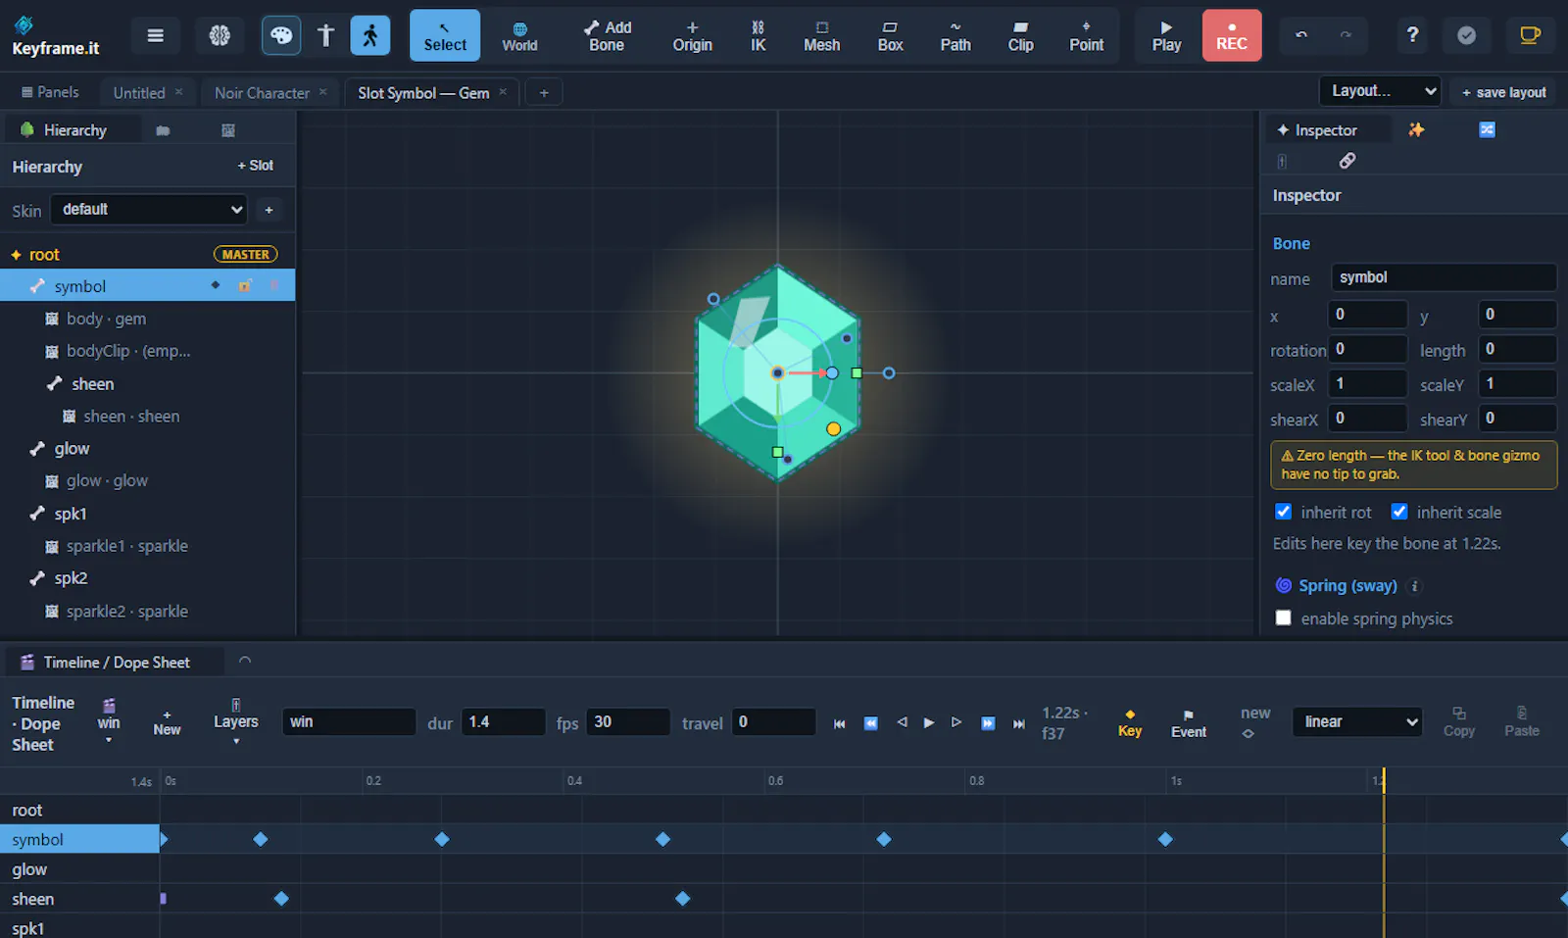Create New animation in timeline
Image resolution: width=1568 pixels, height=938 pixels.
[167, 722]
